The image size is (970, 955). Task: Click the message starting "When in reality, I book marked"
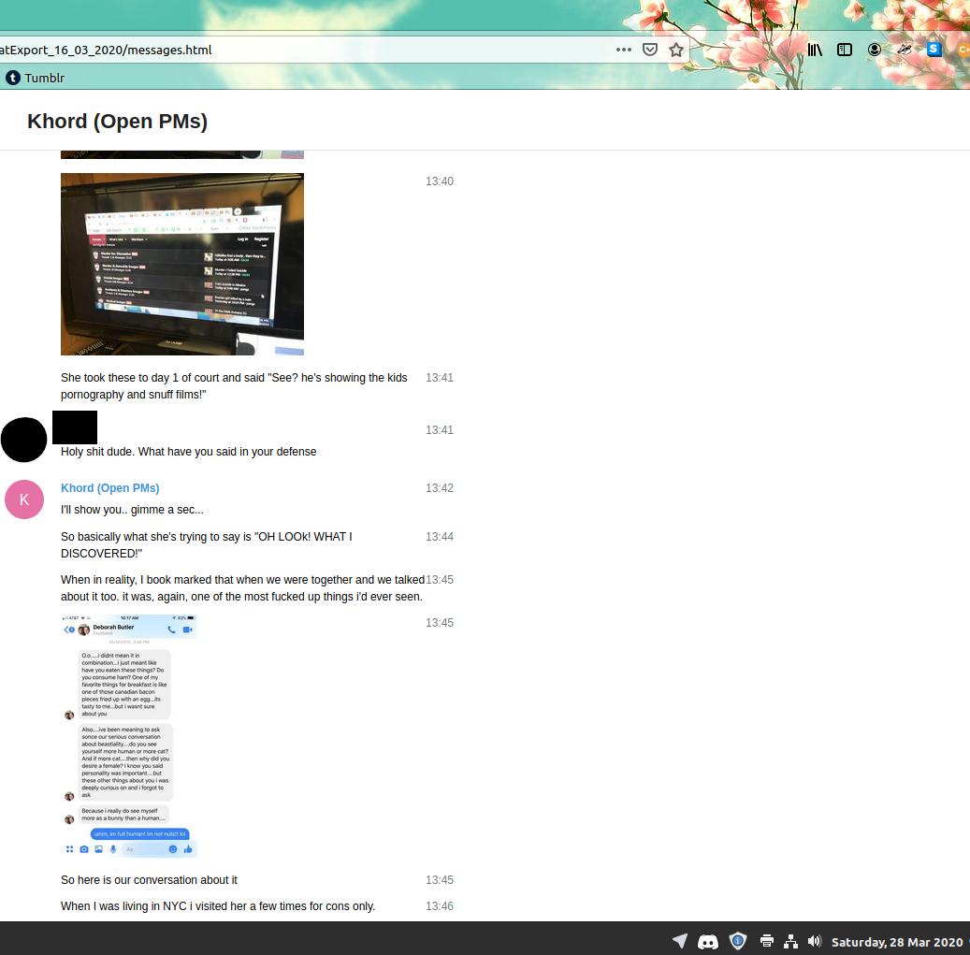[x=242, y=588]
